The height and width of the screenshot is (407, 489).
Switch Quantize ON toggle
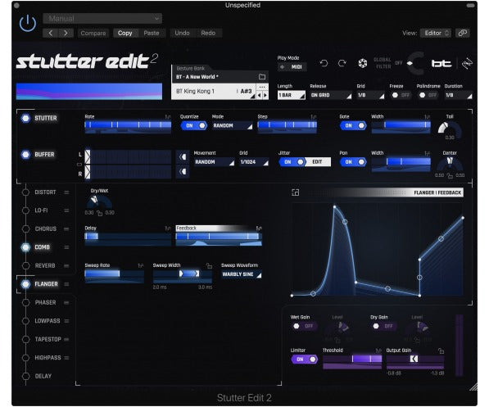tap(193, 125)
